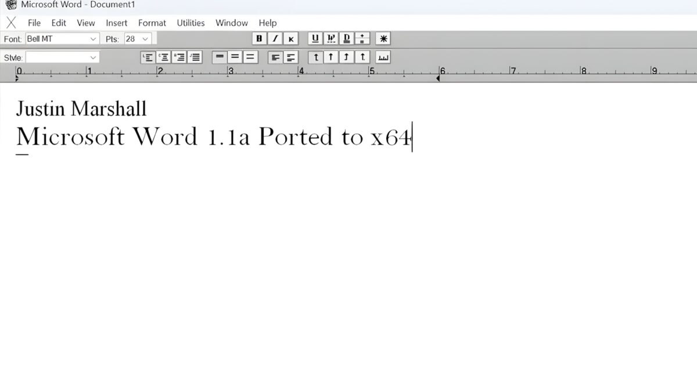
Task: Choose single line spacing icon
Action: (x=219, y=57)
